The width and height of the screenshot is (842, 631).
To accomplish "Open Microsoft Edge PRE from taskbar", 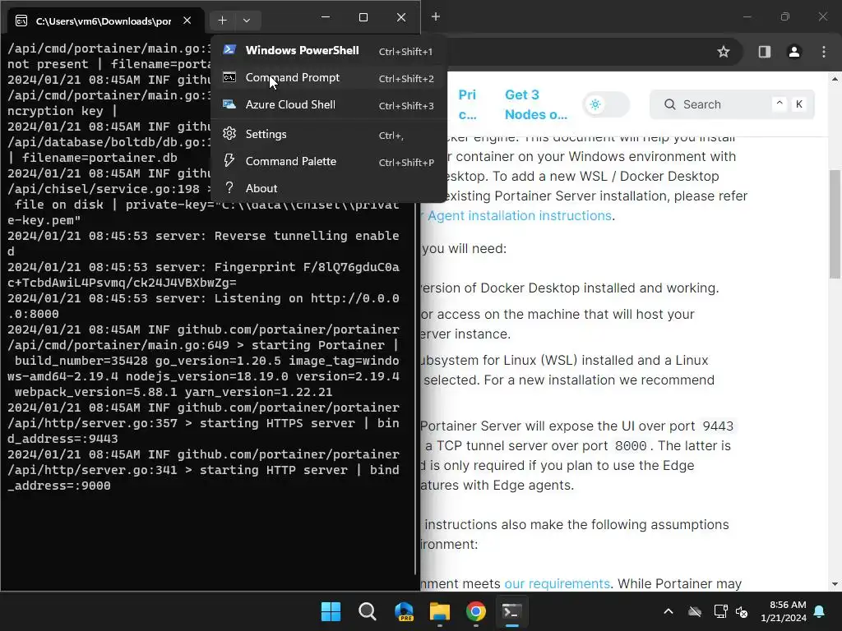I will [404, 611].
